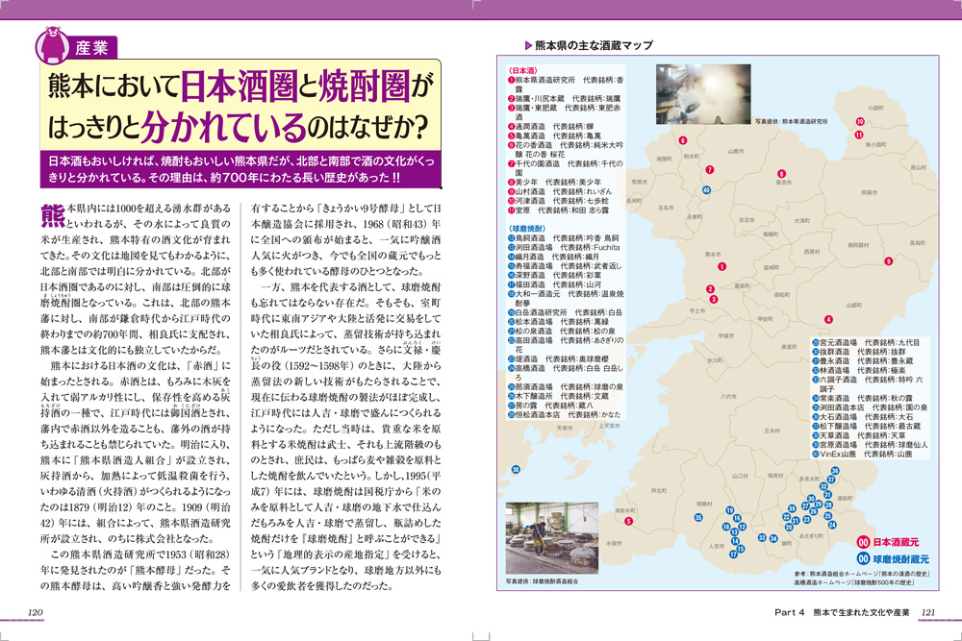This screenshot has width=962, height=641.
Task: Click the purple subtitle banner text
Action: (240, 169)
